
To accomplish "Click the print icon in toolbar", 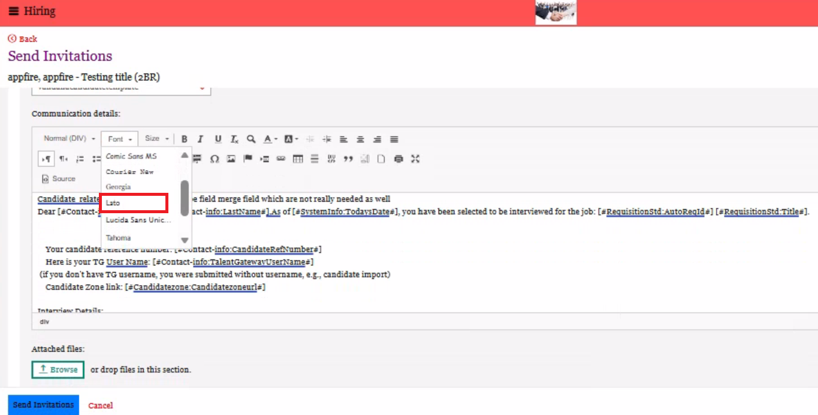I will click(399, 159).
